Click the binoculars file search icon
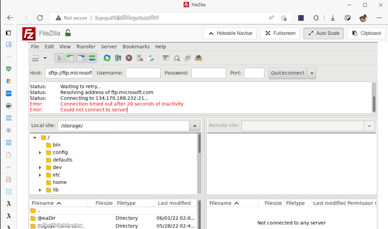Viewport: 388px width, 229px height. pyautogui.click(x=199, y=58)
